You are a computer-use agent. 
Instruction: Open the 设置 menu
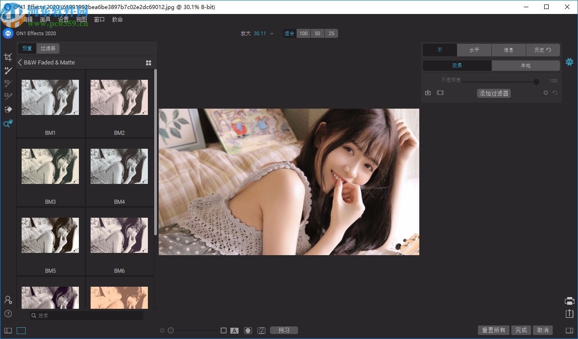pyautogui.click(x=64, y=19)
